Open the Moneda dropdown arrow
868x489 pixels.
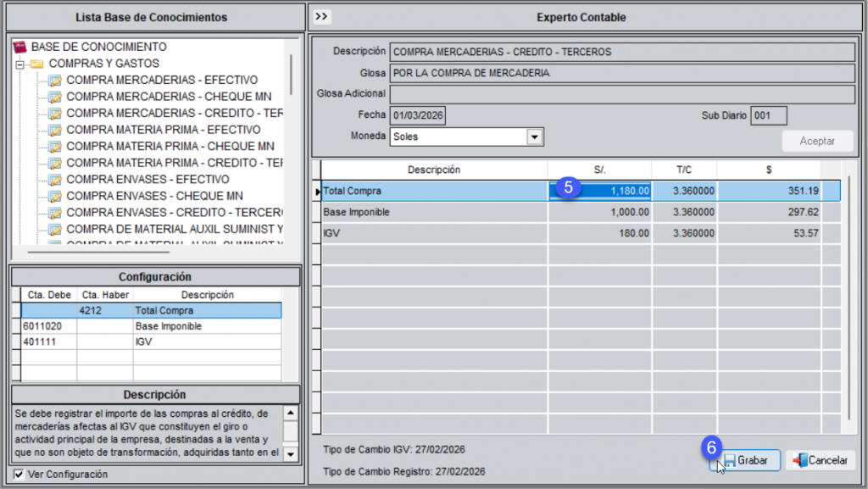[x=534, y=136]
